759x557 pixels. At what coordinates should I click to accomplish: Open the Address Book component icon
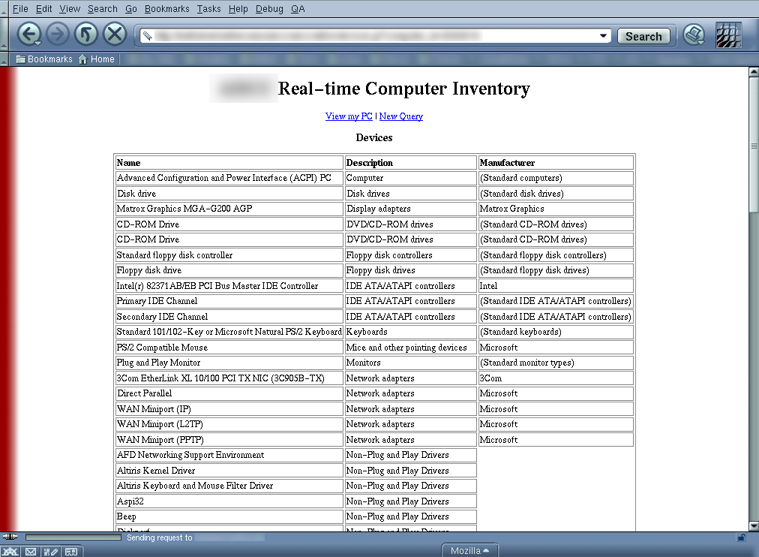tap(71, 551)
